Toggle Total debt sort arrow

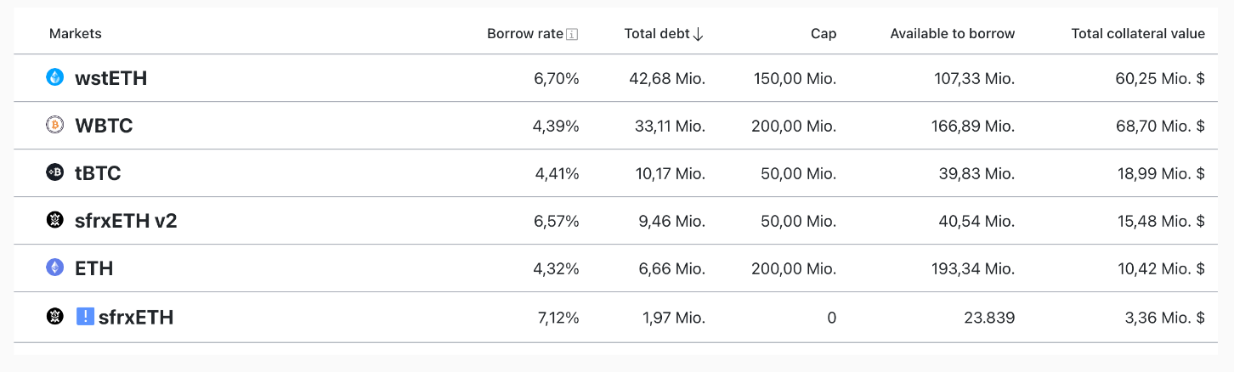click(699, 34)
